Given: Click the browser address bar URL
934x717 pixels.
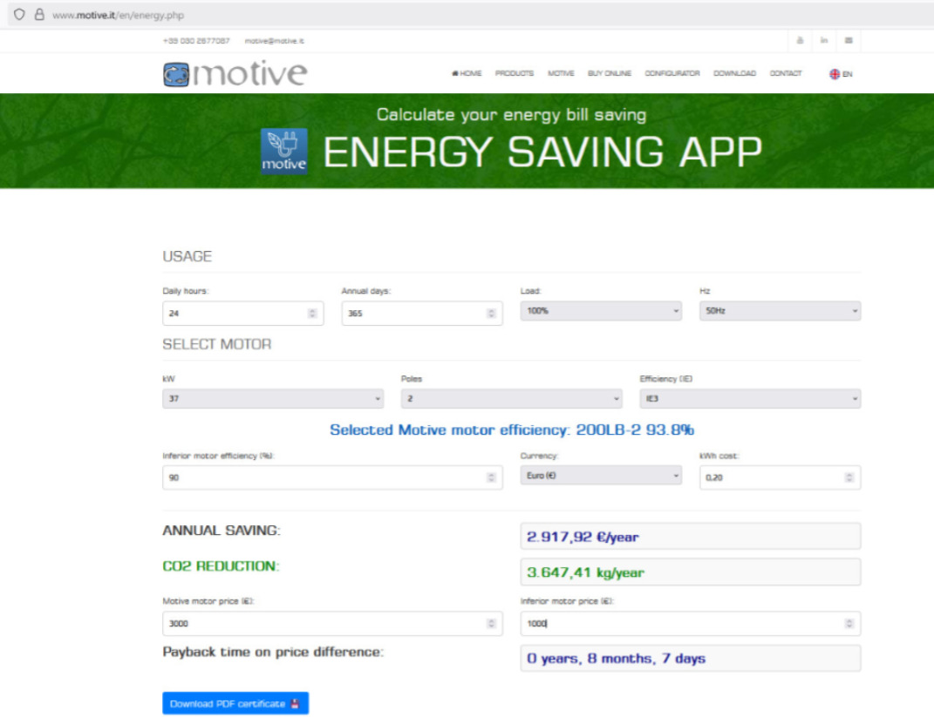Looking at the screenshot, I should point(118,15).
